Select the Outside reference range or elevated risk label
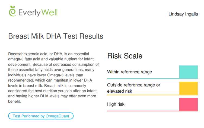The image size is (204, 128). coord(134,88)
